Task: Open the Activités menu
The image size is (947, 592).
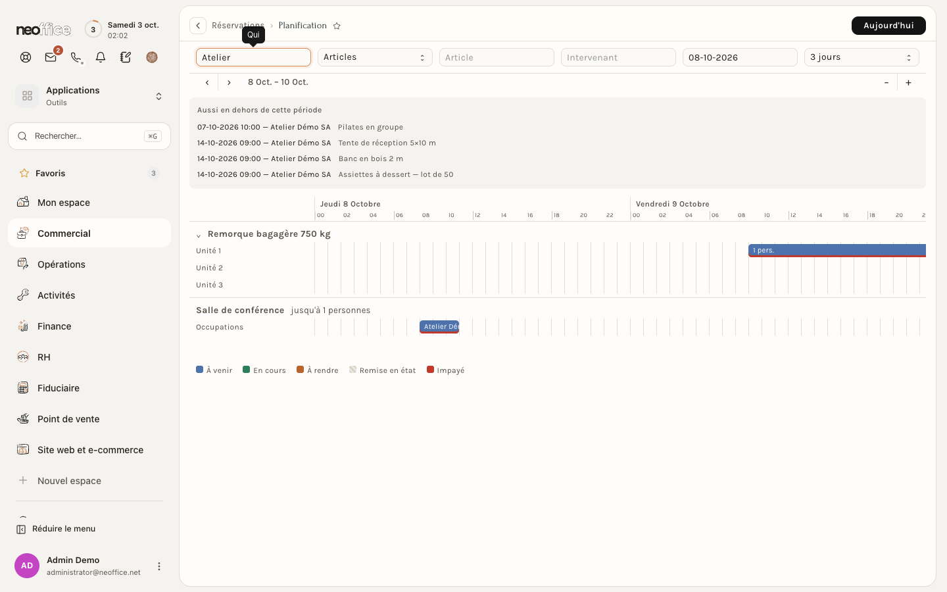Action: pos(89,295)
